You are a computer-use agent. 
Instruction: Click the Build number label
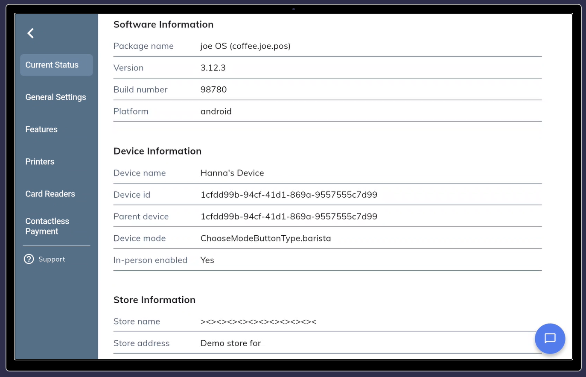[140, 90]
